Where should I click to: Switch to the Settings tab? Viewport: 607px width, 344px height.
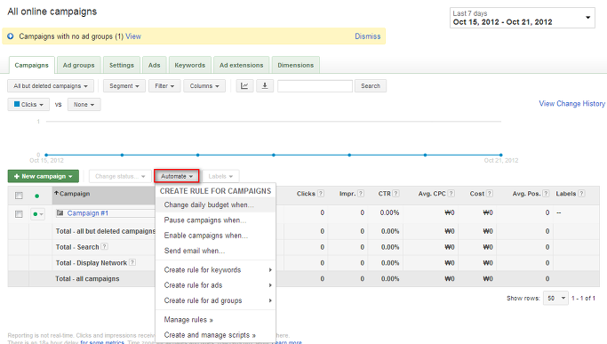(122, 65)
